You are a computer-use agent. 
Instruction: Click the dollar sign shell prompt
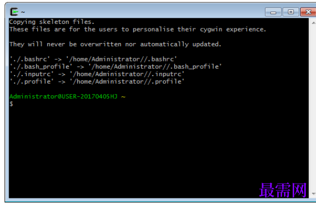[x=11, y=104]
